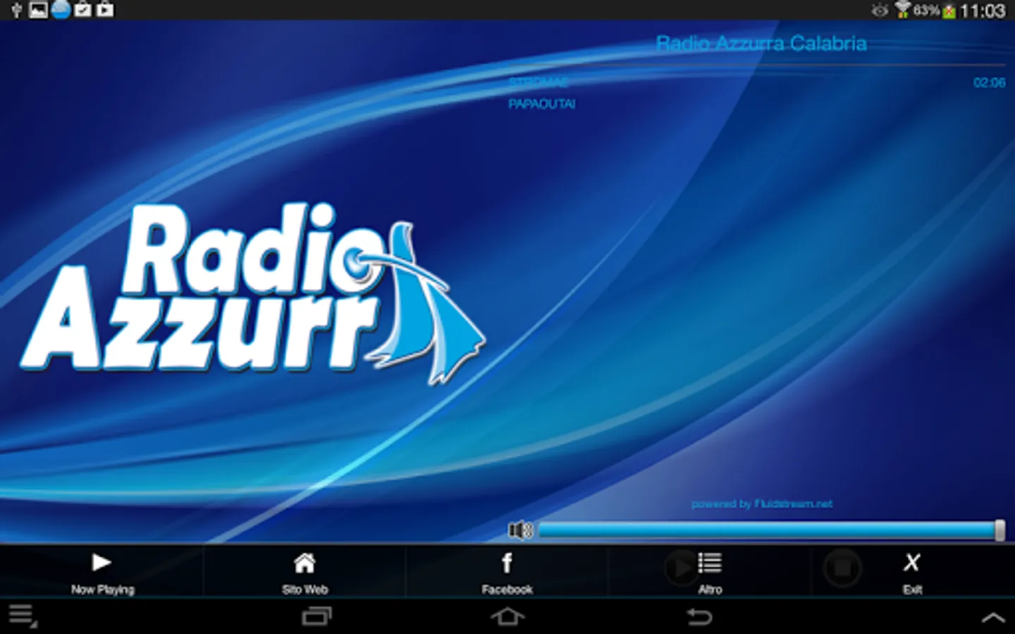
Task: Click the 02:06 elapsed time
Action: coord(989,82)
